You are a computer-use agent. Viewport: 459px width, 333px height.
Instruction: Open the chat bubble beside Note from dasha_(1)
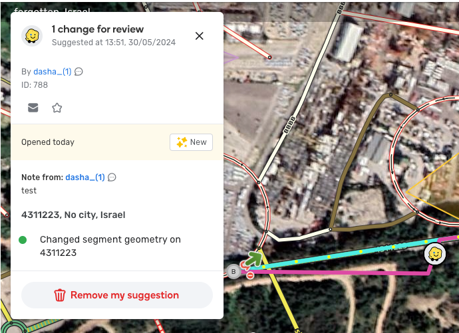tap(112, 177)
